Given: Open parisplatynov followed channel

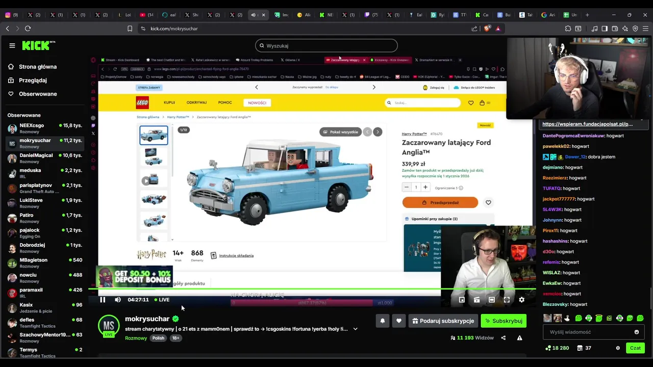Looking at the screenshot, I should coord(44,188).
